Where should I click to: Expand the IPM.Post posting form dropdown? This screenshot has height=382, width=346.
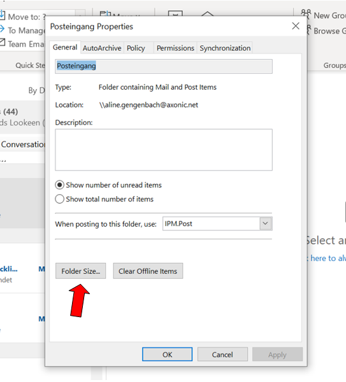click(x=266, y=223)
